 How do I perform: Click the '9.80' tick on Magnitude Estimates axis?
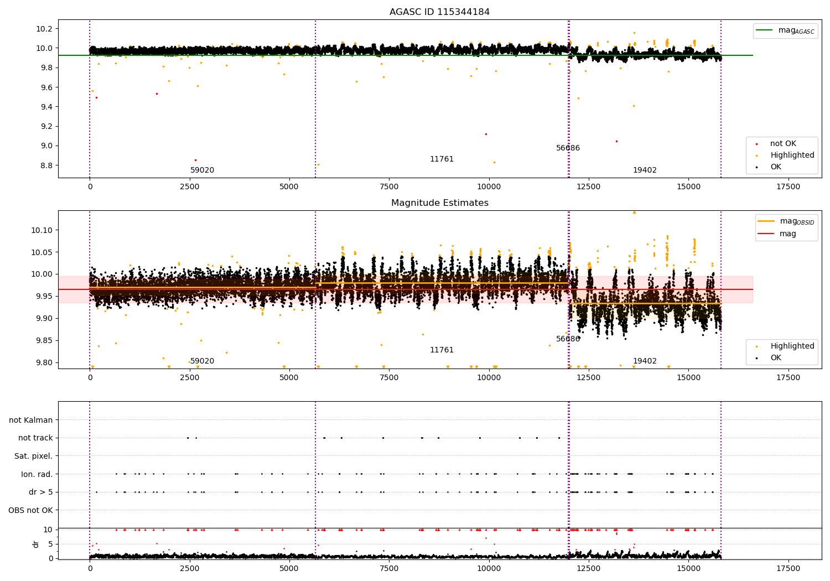point(44,363)
